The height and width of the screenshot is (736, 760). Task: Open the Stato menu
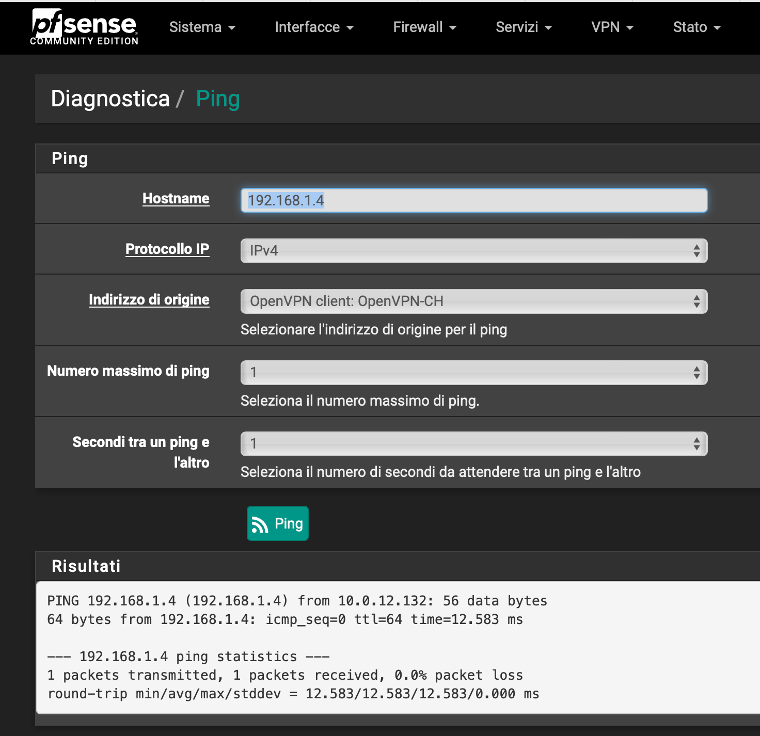click(697, 27)
